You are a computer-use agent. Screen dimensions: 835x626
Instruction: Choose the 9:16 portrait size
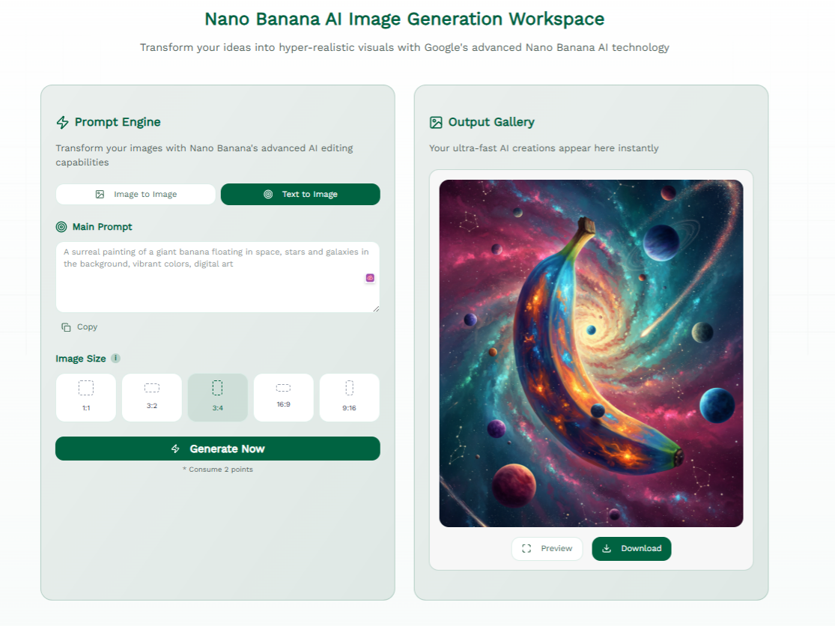pos(349,397)
